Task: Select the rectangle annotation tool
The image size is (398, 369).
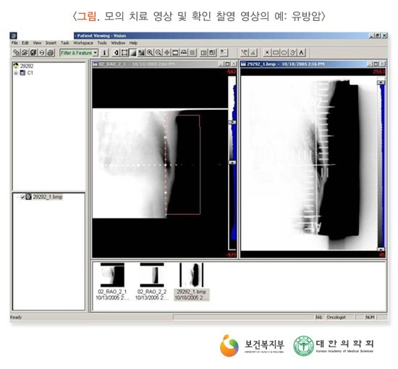Action: [276, 53]
